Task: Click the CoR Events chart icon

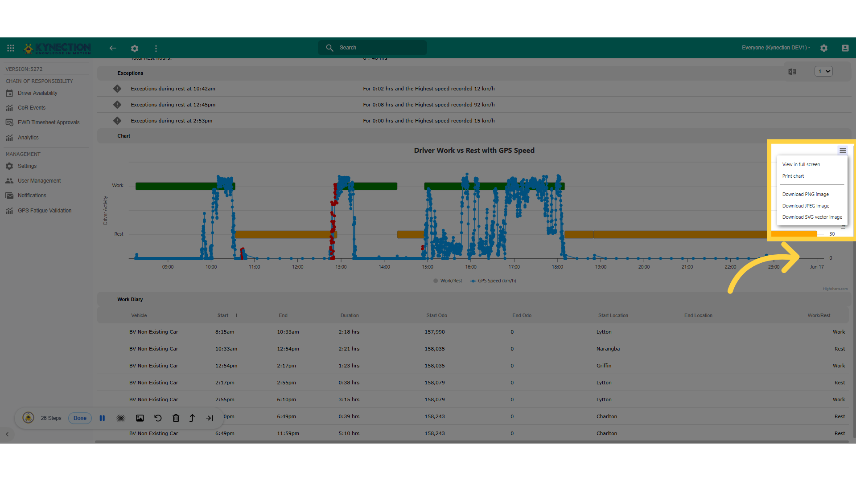Action: pyautogui.click(x=9, y=108)
